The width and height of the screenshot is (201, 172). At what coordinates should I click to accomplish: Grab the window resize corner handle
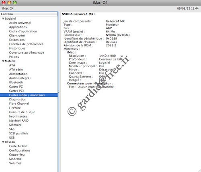point(199,170)
